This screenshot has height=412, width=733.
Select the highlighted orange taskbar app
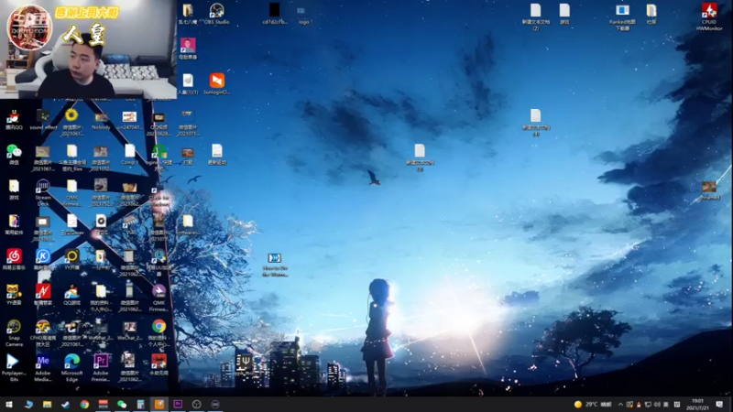[x=159, y=404]
